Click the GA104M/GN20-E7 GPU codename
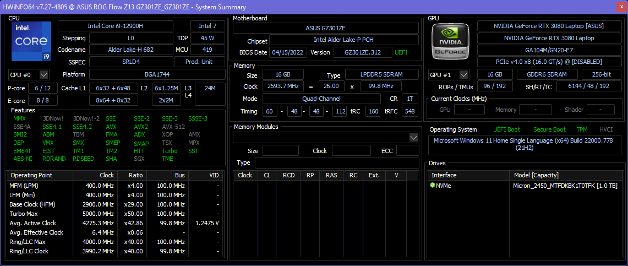The width and height of the screenshot is (628, 266). 548,50
